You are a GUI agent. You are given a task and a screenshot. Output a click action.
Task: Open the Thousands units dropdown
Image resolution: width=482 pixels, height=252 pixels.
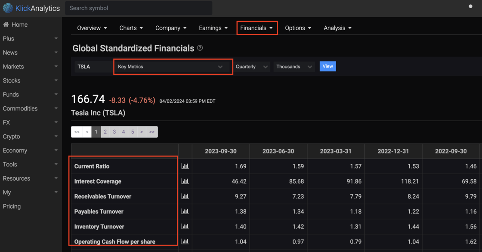click(x=294, y=67)
